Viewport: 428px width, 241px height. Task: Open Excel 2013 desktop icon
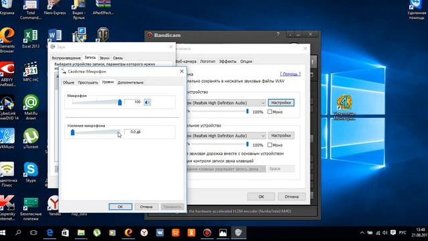(x=31, y=39)
